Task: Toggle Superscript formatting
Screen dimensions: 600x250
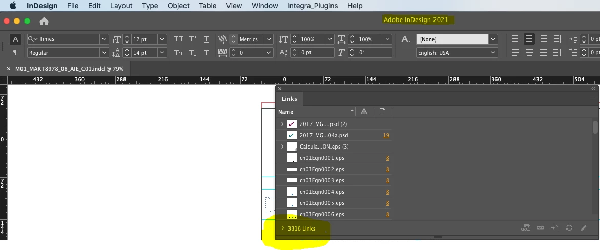Action: [x=193, y=39]
